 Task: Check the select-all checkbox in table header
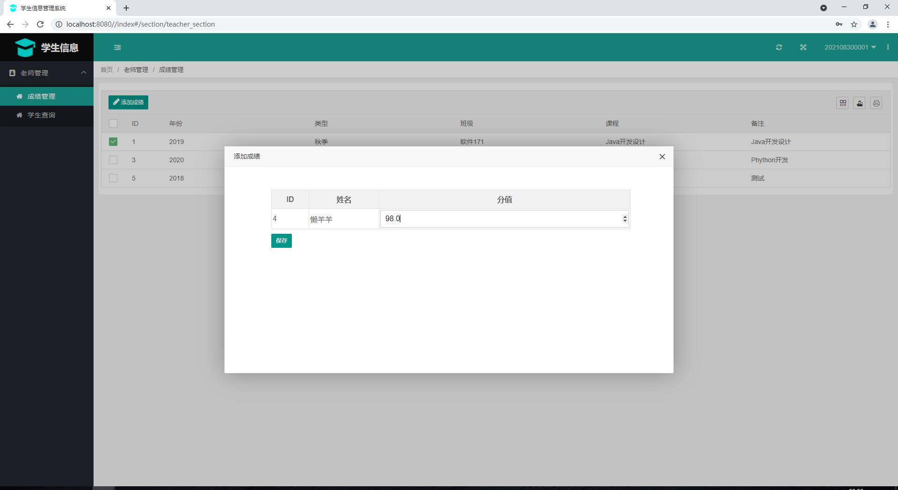pos(113,123)
